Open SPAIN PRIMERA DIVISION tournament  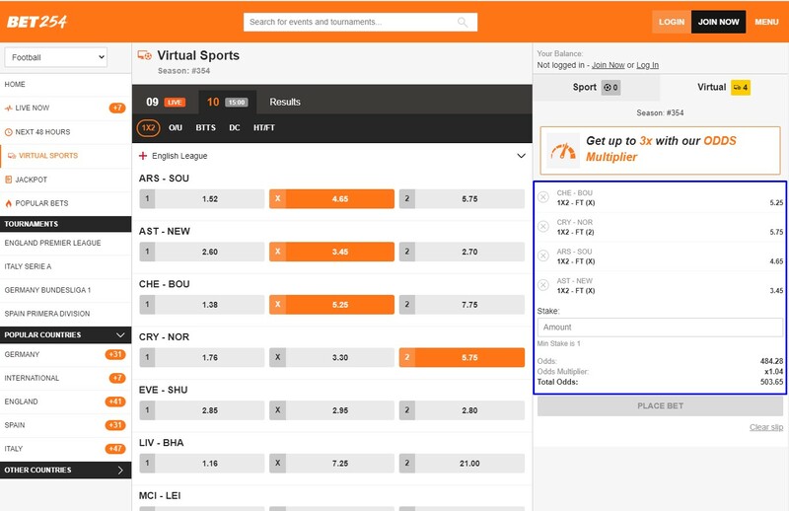(x=65, y=313)
